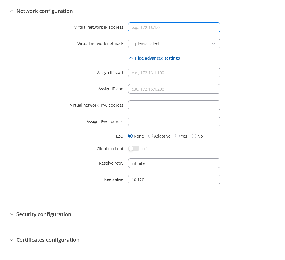This screenshot has width=285, height=260.
Task: Click the Resolve retry input field
Action: point(174,163)
